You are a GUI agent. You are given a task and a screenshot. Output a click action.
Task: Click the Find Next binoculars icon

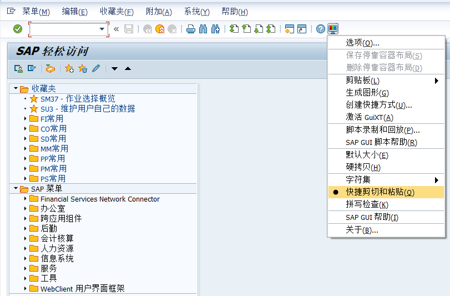point(215,29)
